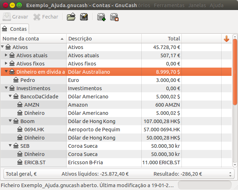This screenshot has height=190, width=238.
Task: Click the bank icon beside Pedro
Action: (x=16, y=80)
